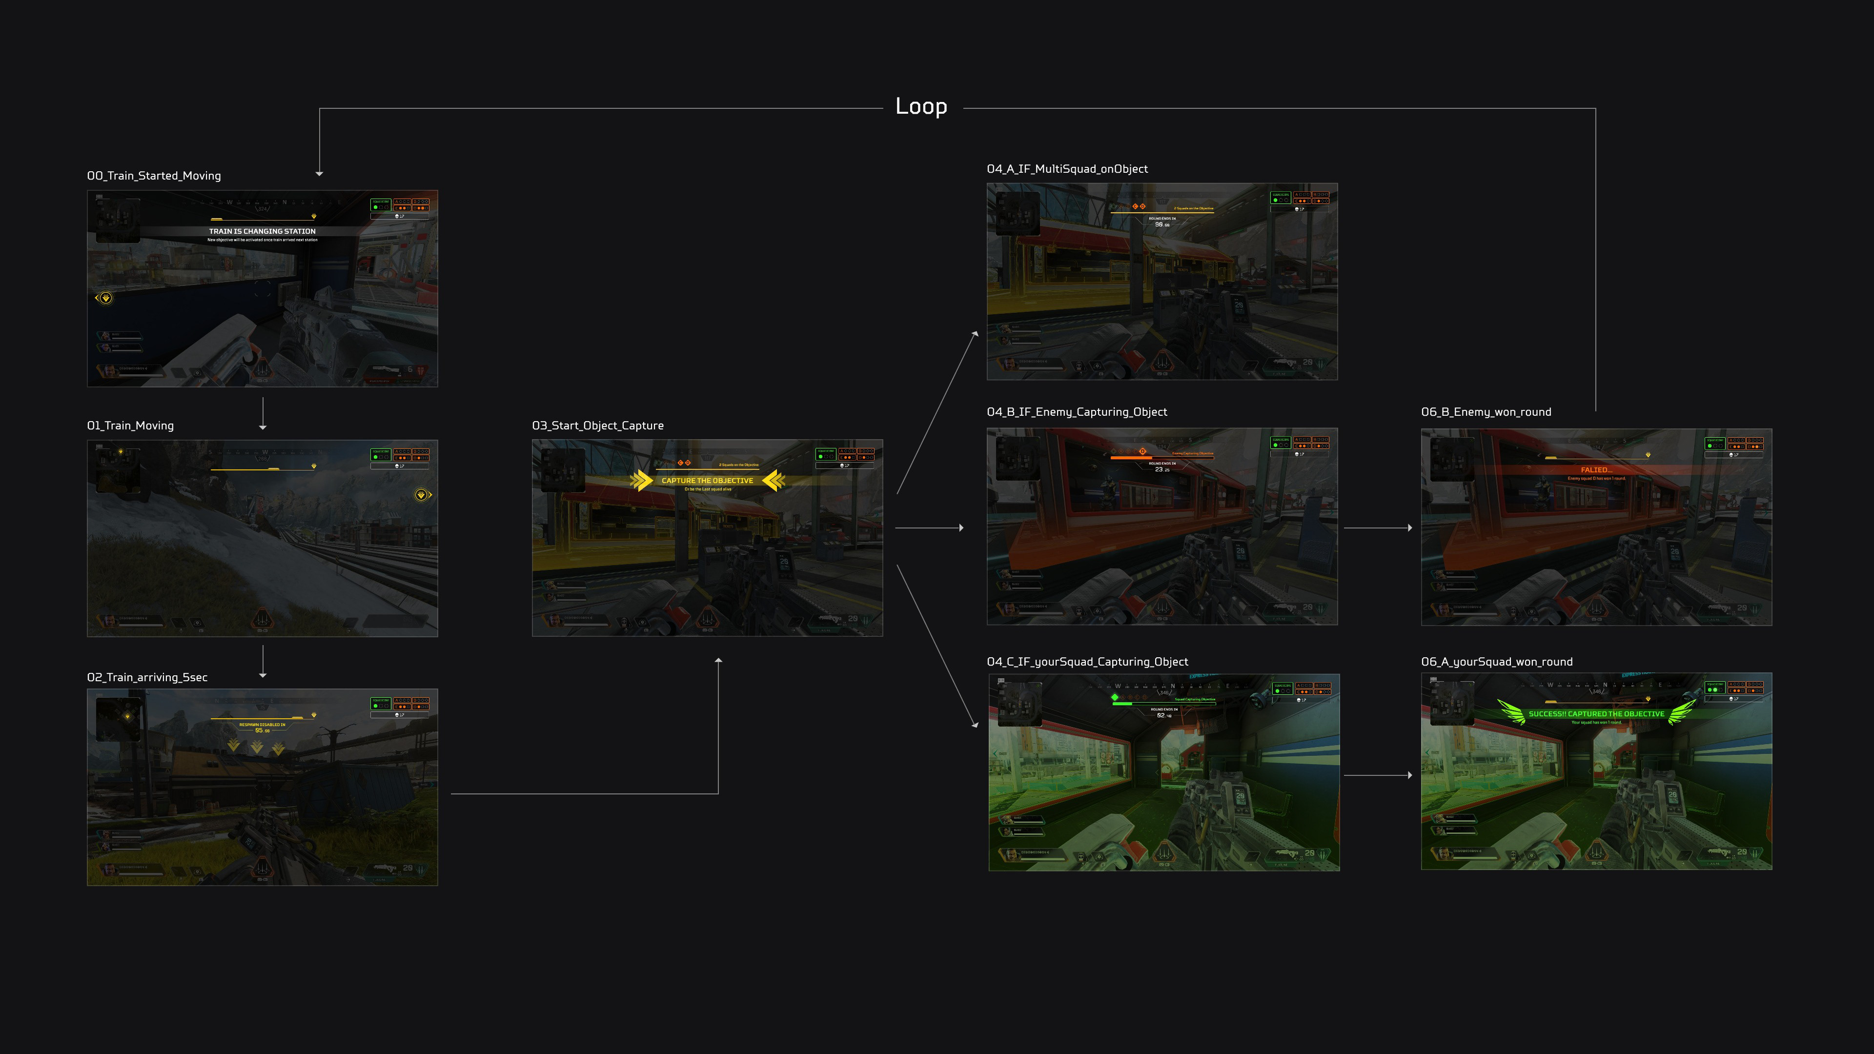Click the 'FALIED...' red banner text

click(1596, 470)
